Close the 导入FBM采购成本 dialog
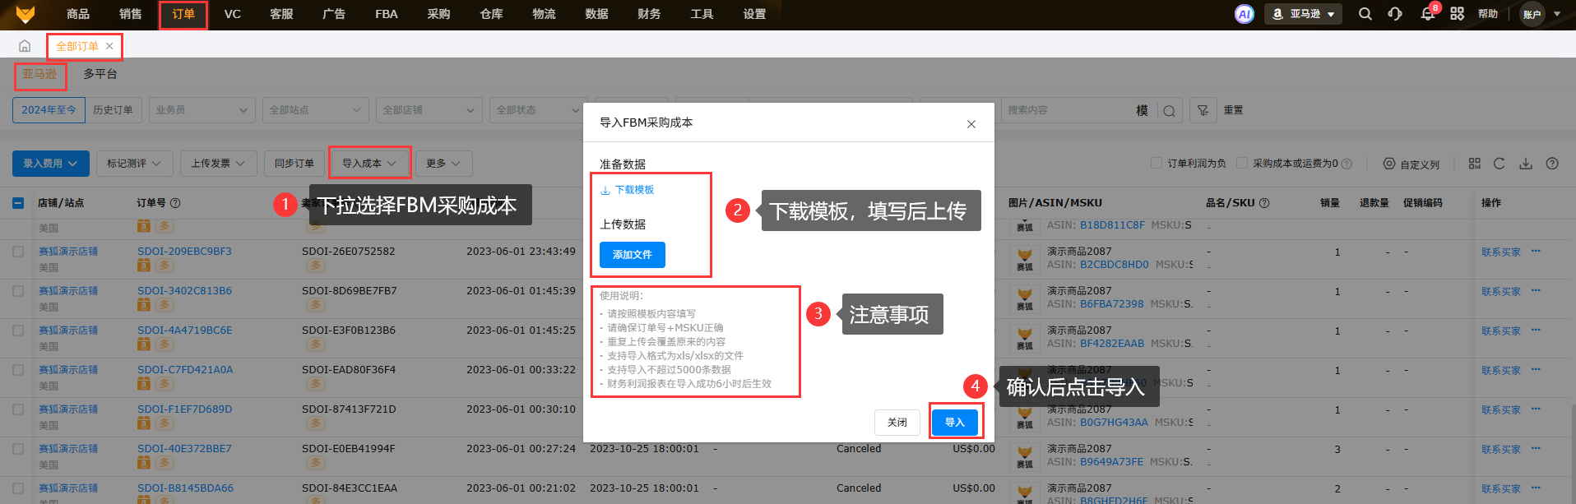 pos(971,124)
